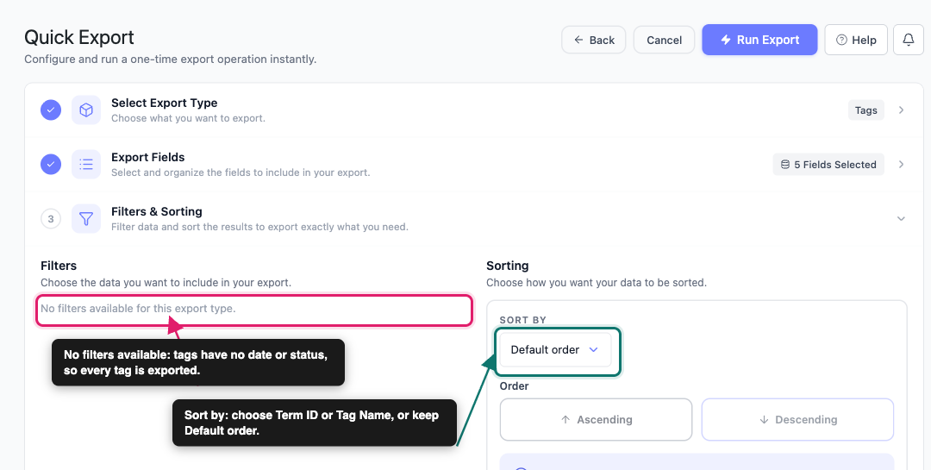Click the Export Fields heading
931x470 pixels.
pos(148,158)
